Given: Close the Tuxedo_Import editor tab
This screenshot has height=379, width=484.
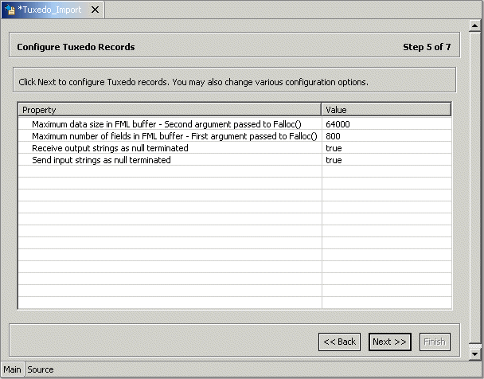Looking at the screenshot, I should 95,10.
